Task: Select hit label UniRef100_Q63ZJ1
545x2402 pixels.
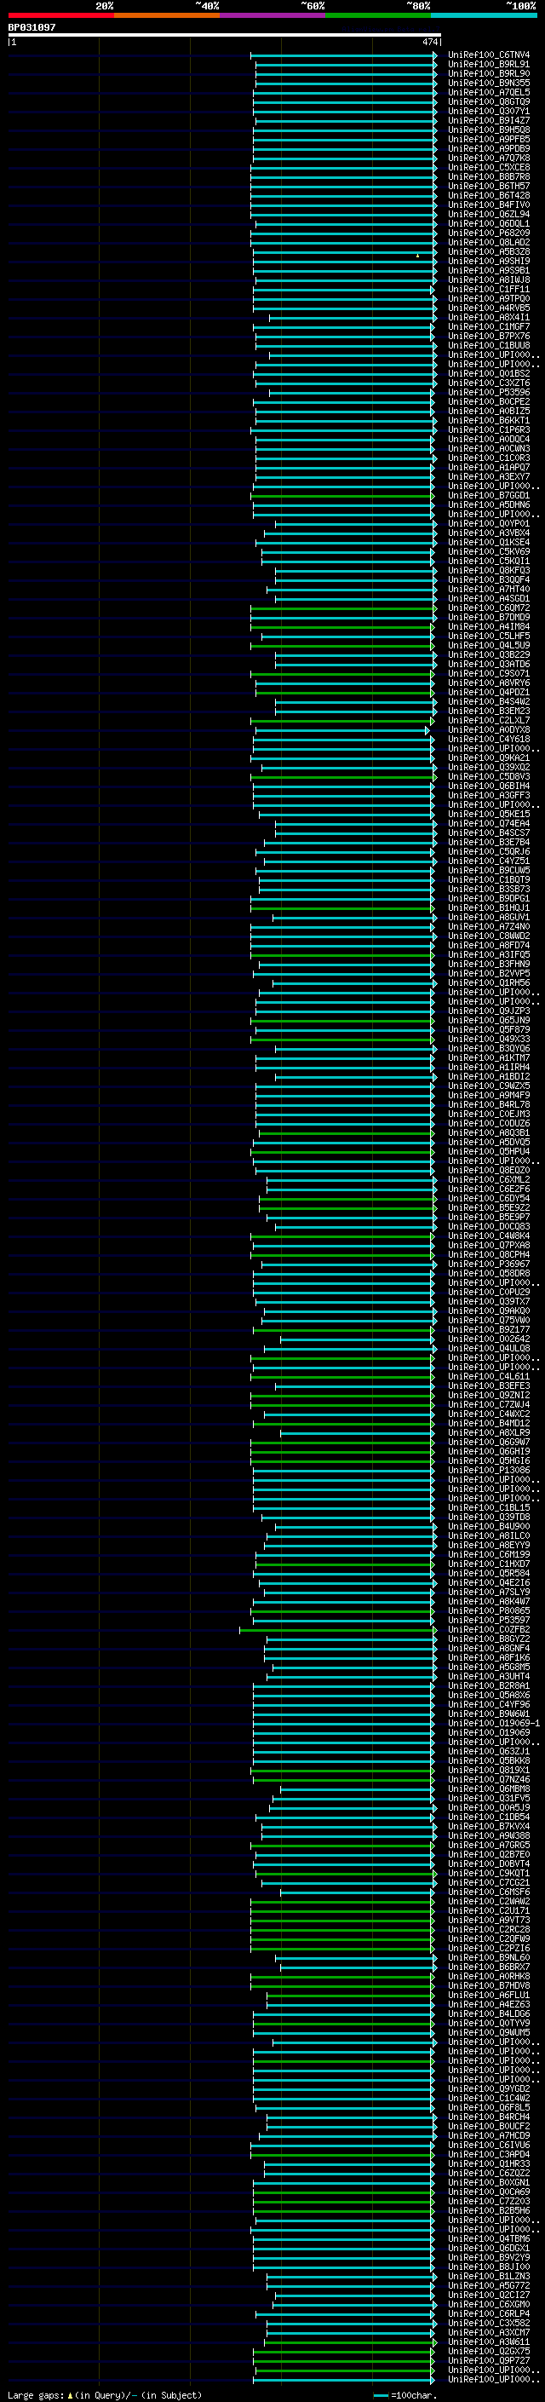Action: (x=489, y=1751)
